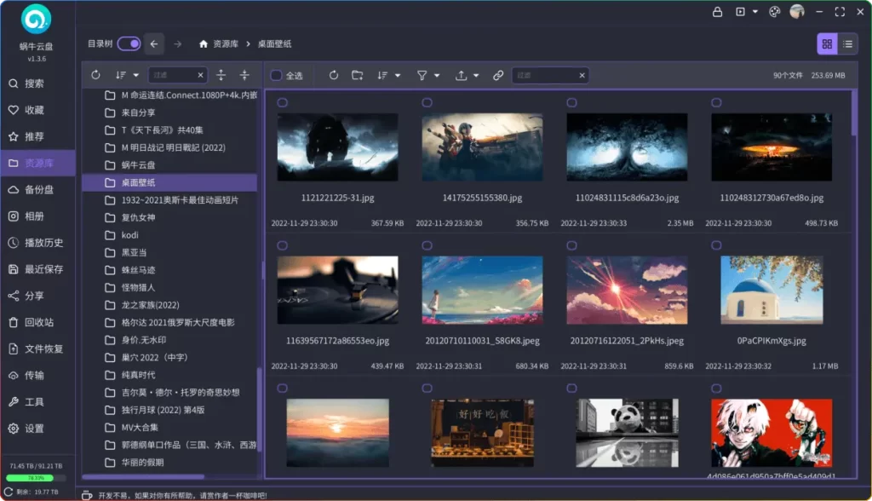
Task: Switch to grid view
Action: pyautogui.click(x=827, y=44)
